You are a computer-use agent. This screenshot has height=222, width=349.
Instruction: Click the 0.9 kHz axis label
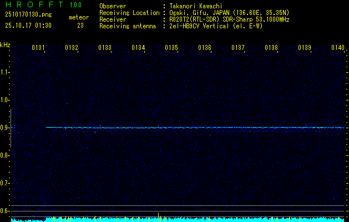(4, 128)
